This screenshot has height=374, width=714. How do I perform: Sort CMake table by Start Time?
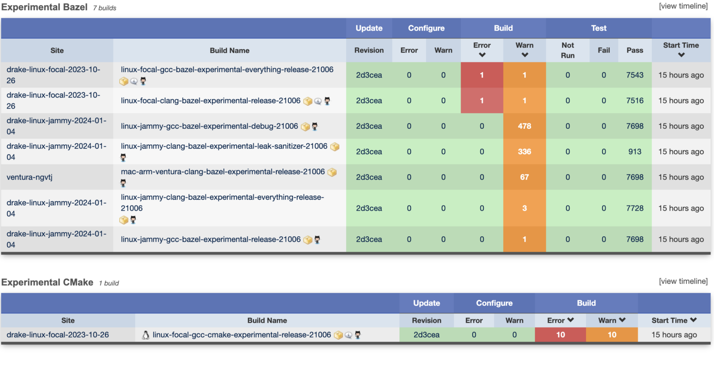click(x=674, y=321)
